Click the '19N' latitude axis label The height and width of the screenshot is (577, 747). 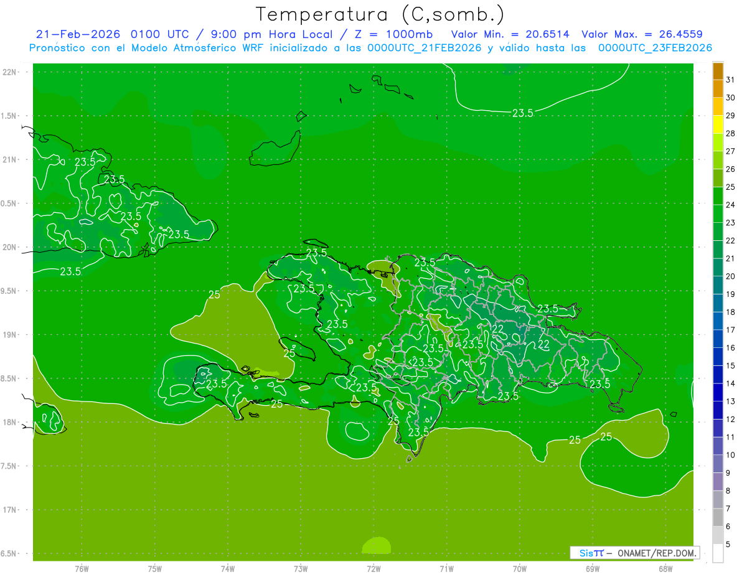click(10, 334)
